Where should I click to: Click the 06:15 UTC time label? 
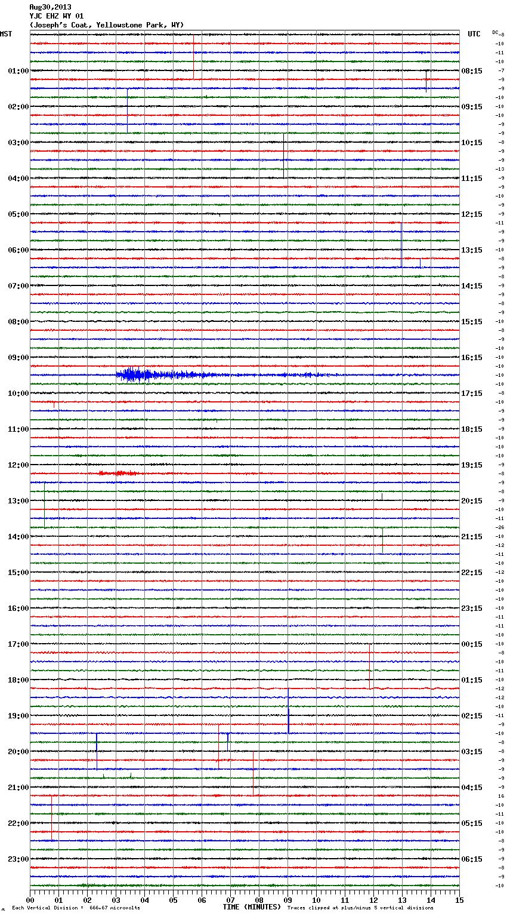point(472,859)
